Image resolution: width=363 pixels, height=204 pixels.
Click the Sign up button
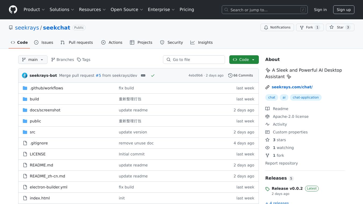click(344, 10)
